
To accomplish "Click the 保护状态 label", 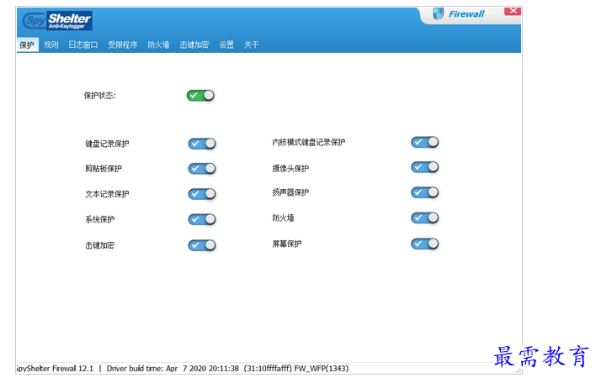I will pos(99,96).
